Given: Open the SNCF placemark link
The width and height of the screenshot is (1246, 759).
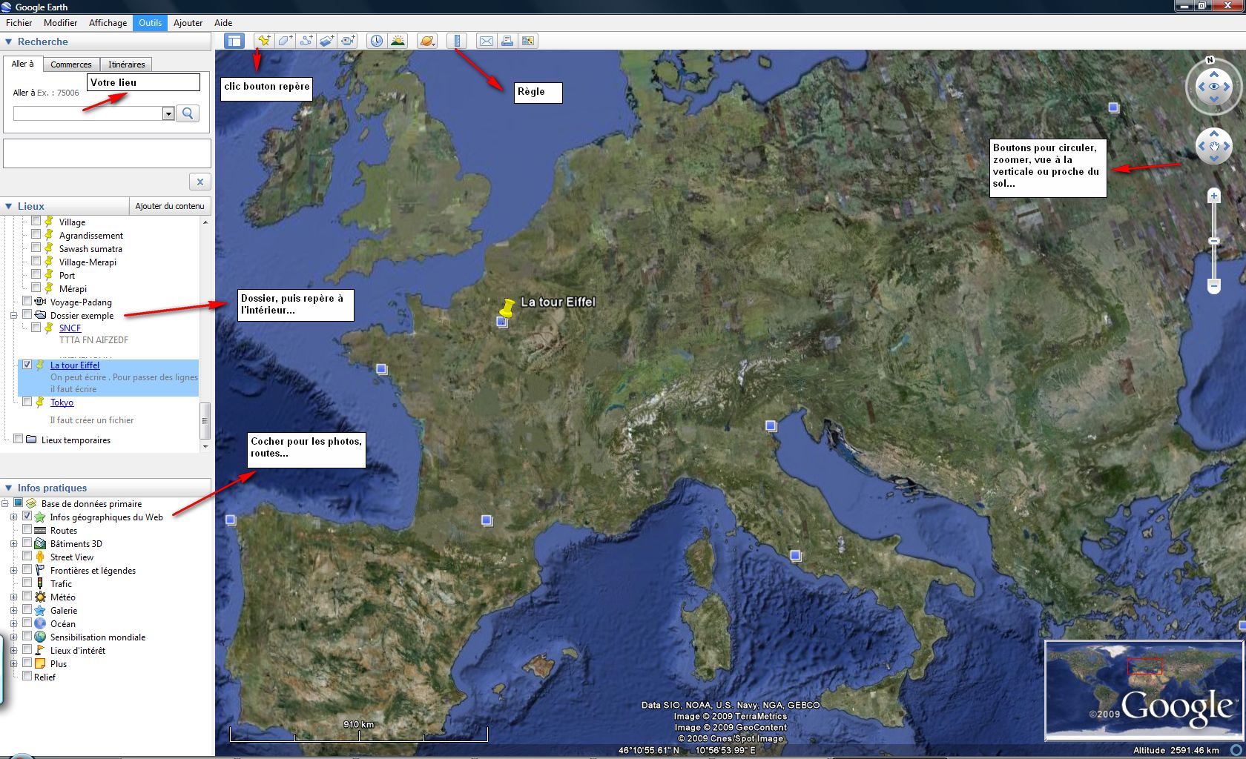Looking at the screenshot, I should tap(70, 328).
